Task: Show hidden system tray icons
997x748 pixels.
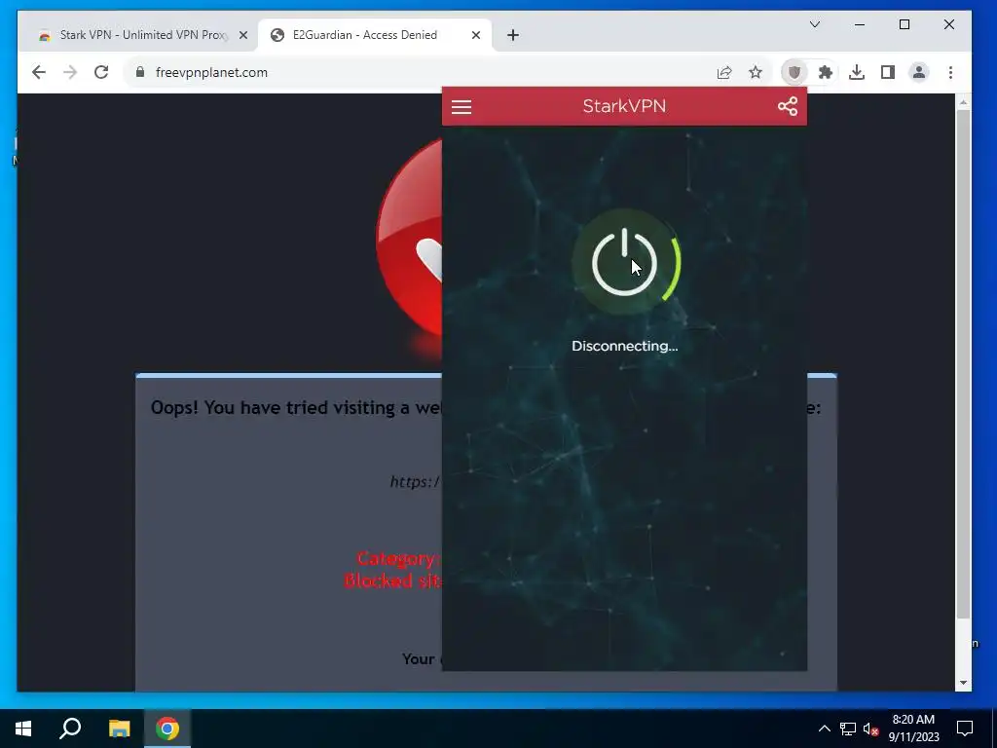Action: point(824,729)
